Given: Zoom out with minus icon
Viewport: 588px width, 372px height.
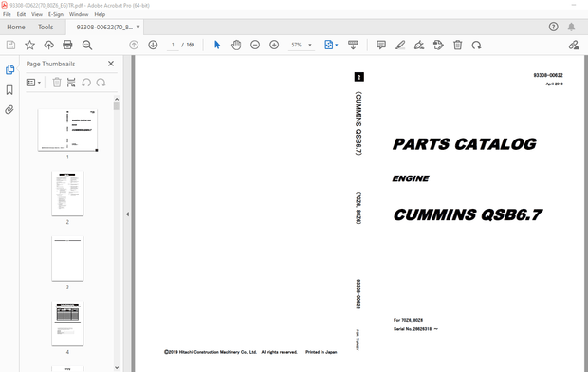Looking at the screenshot, I should point(255,45).
